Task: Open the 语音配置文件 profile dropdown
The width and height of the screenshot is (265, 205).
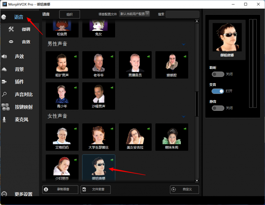Action: (134, 14)
